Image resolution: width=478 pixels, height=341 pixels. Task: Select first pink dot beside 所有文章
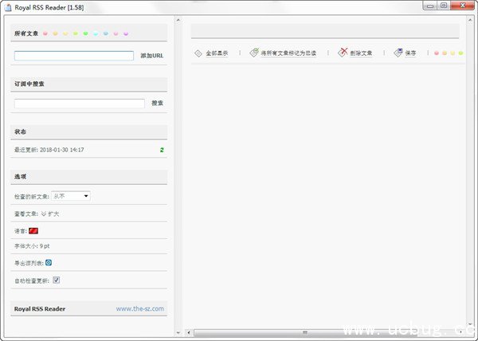click(46, 34)
